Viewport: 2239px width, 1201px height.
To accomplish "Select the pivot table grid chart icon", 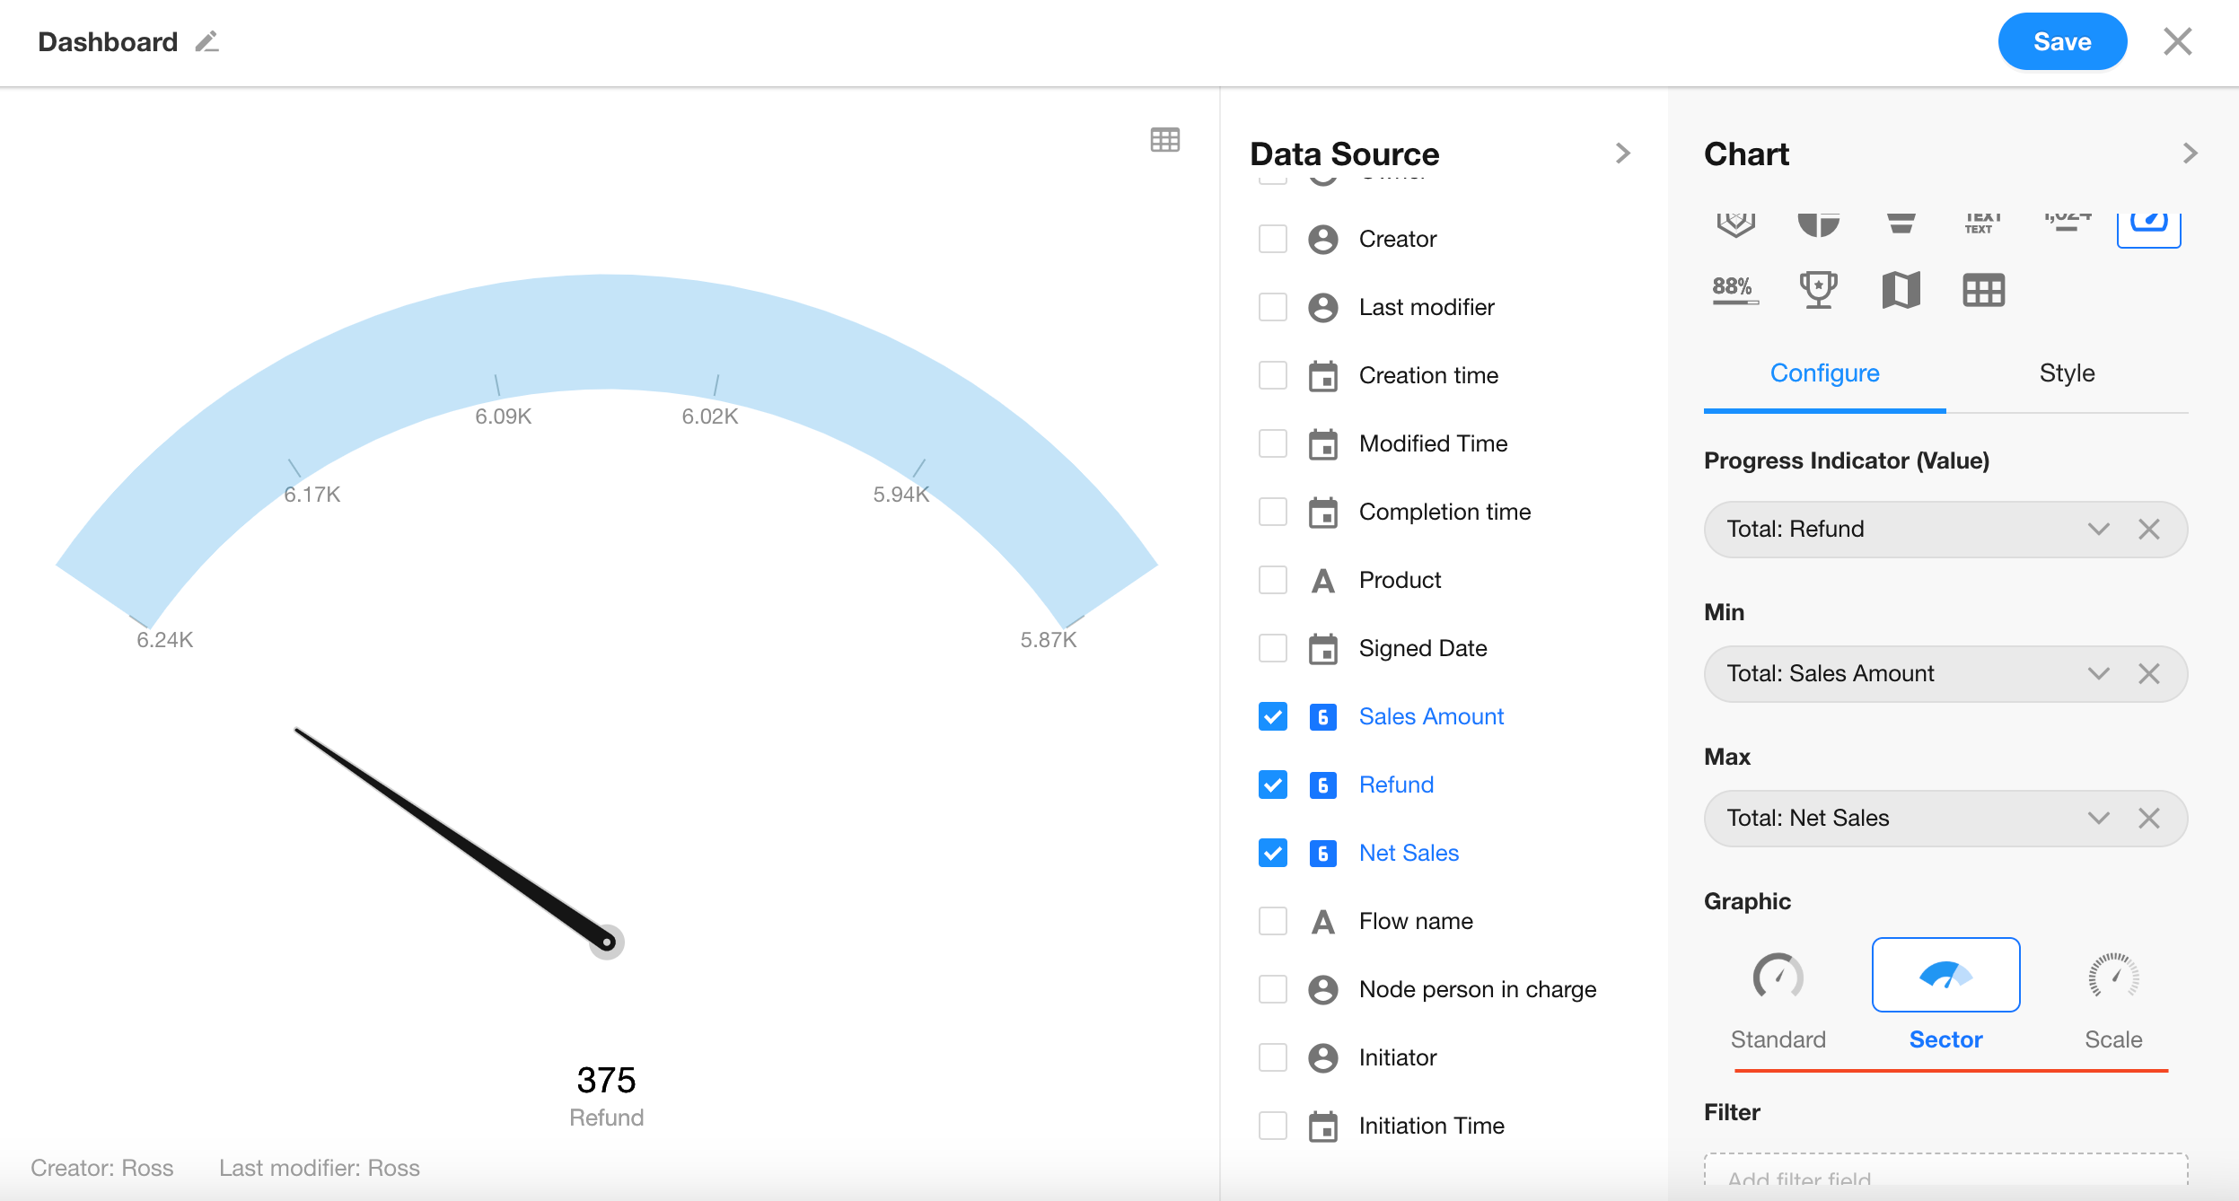I will (x=1983, y=290).
